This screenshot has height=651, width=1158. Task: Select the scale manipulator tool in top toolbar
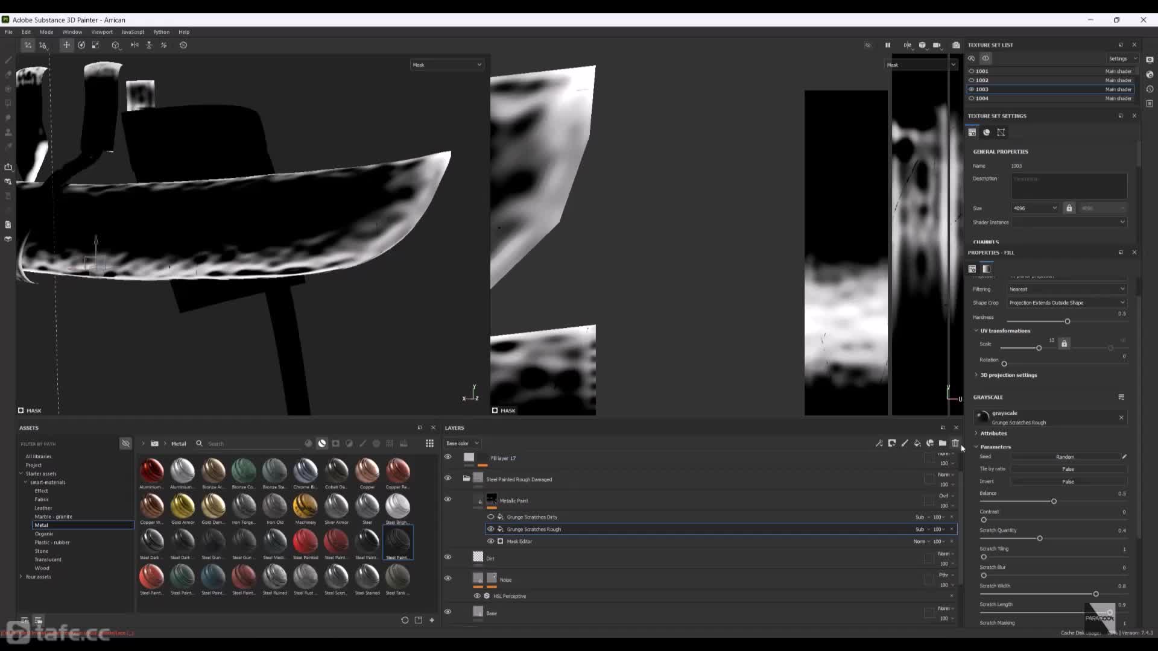pyautogui.click(x=95, y=45)
